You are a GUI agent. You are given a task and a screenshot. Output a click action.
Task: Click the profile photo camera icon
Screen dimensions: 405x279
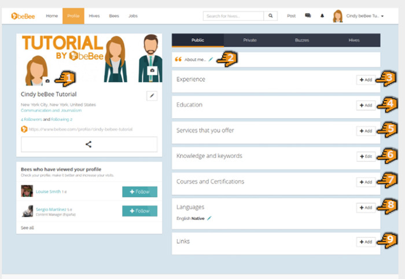tap(47, 81)
